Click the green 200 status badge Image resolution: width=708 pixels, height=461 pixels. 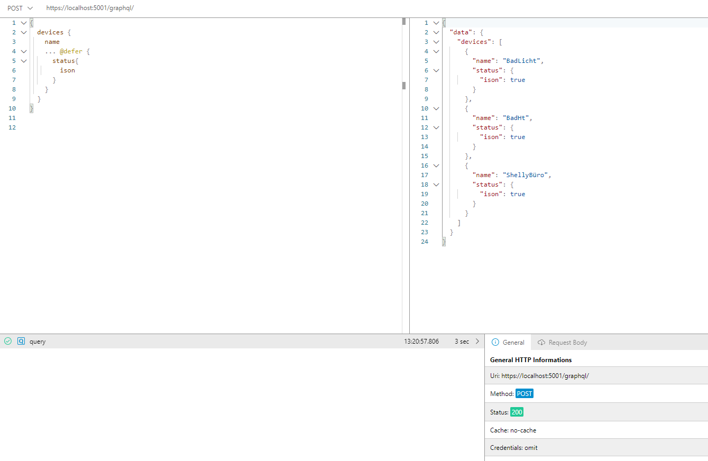517,412
